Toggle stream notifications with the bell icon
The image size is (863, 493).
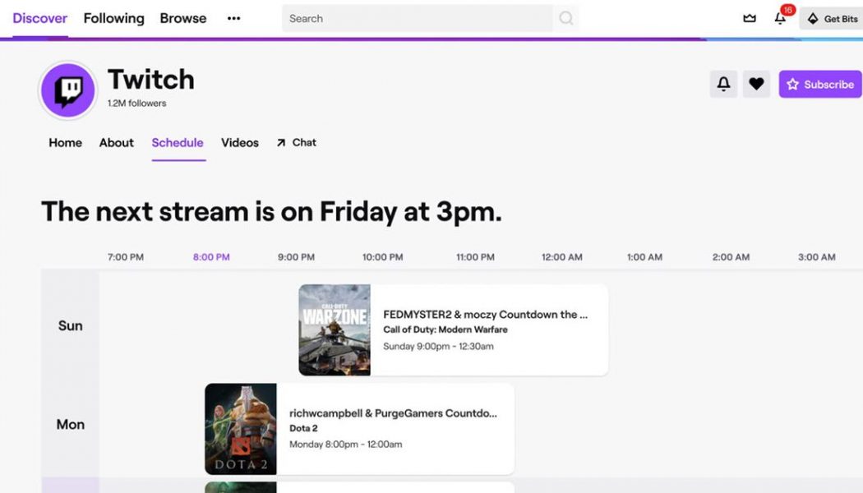pos(723,83)
